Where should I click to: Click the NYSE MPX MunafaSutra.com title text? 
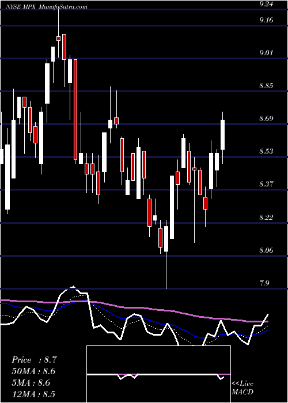tap(47, 7)
